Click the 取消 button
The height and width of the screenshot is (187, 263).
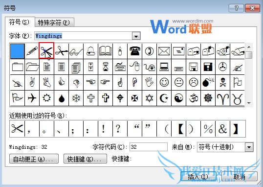[x=240, y=177]
